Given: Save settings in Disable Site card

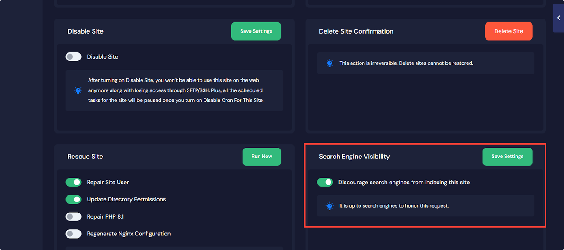Looking at the screenshot, I should click(256, 31).
